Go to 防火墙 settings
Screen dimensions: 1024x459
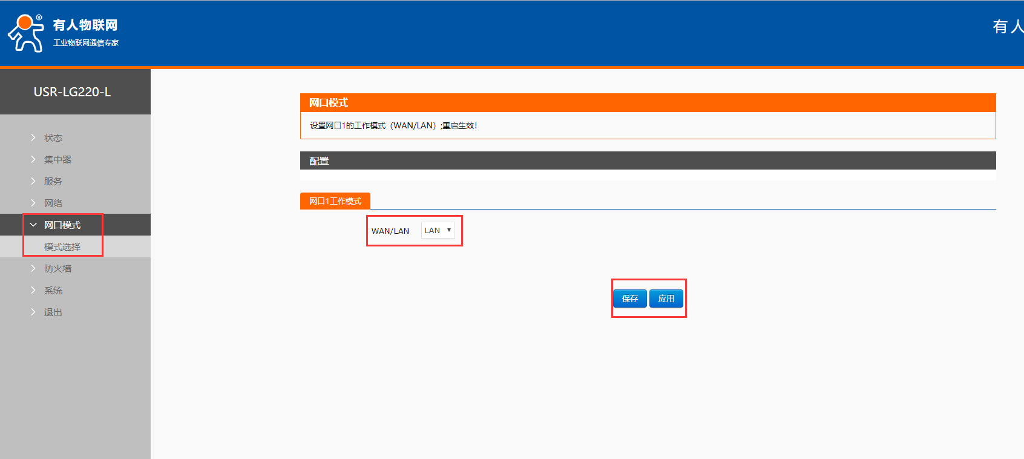pos(57,269)
